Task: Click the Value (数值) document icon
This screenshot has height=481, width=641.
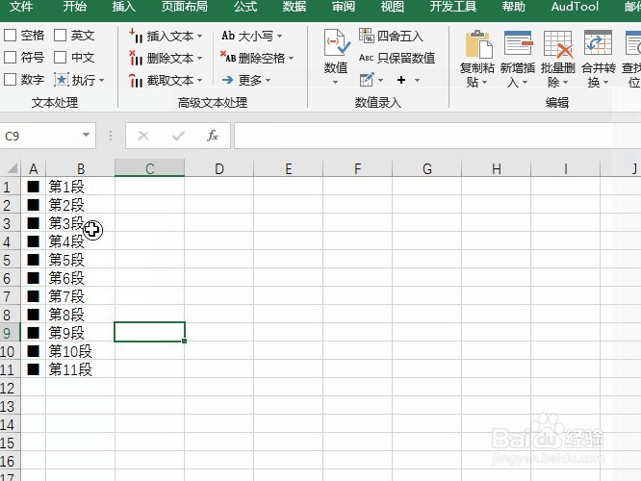Action: point(337,43)
